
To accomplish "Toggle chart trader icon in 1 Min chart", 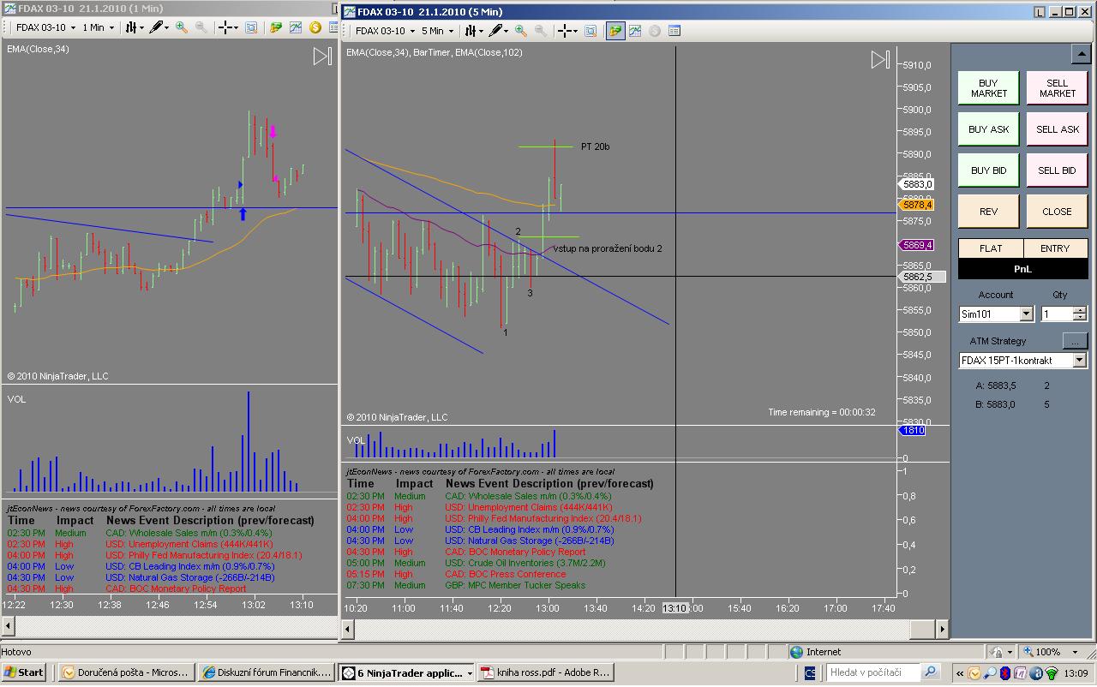I will (276, 27).
